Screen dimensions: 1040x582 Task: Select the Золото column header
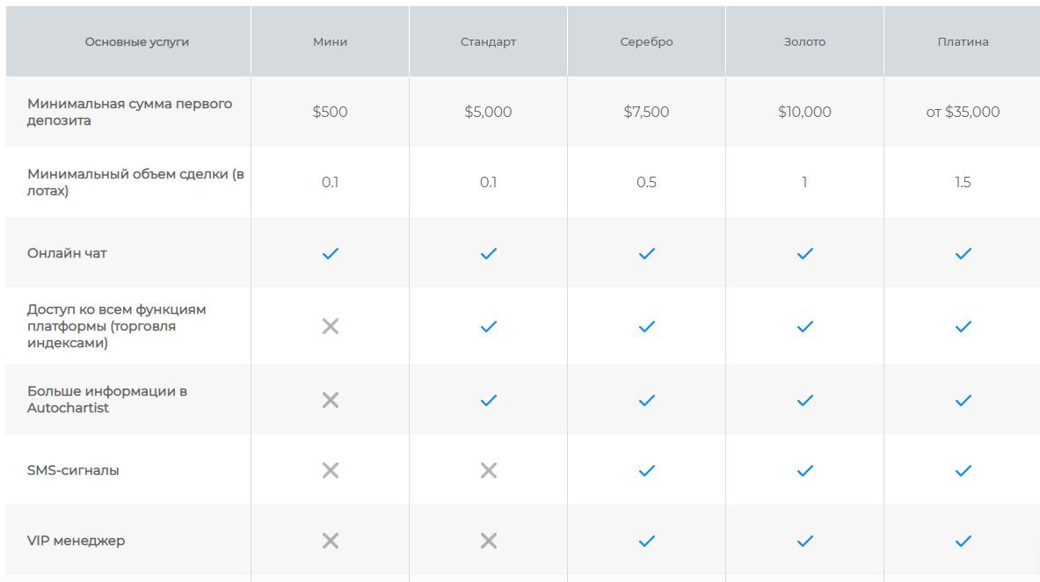click(804, 42)
